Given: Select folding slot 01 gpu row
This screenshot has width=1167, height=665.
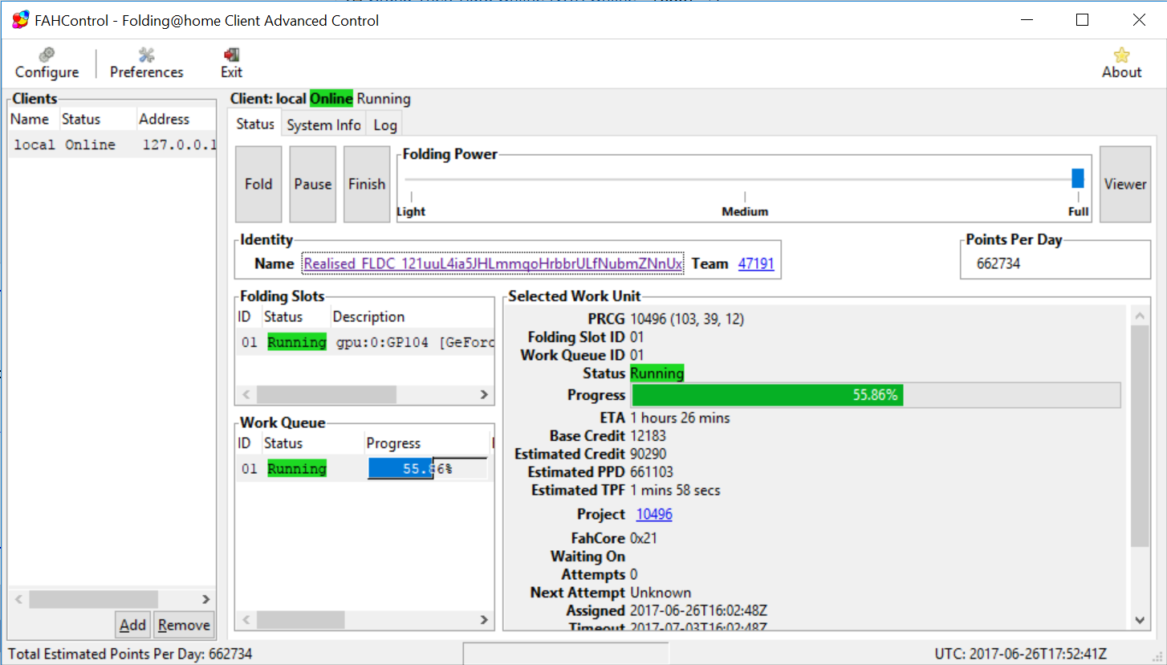Looking at the screenshot, I should pos(365,343).
